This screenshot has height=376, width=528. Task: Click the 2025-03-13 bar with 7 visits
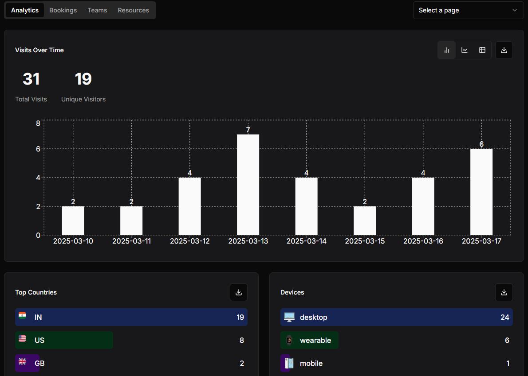[x=248, y=185]
